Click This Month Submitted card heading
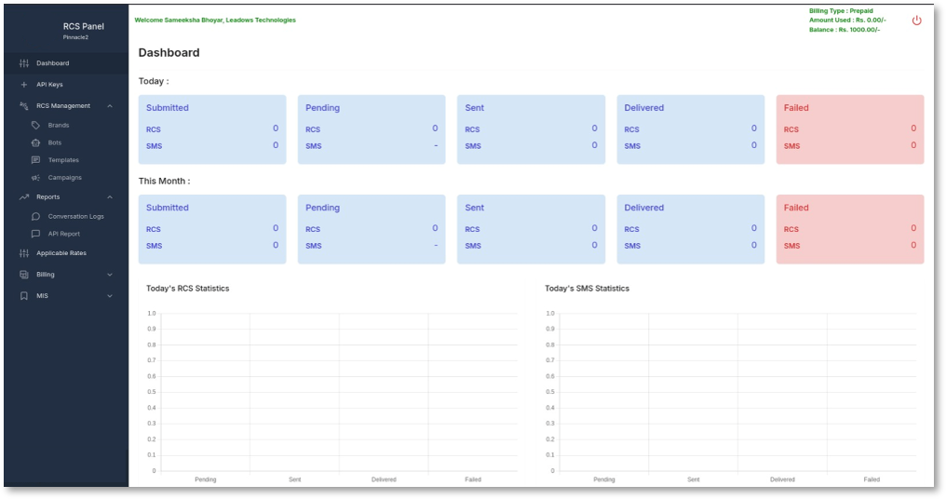This screenshot has height=499, width=946. (167, 208)
